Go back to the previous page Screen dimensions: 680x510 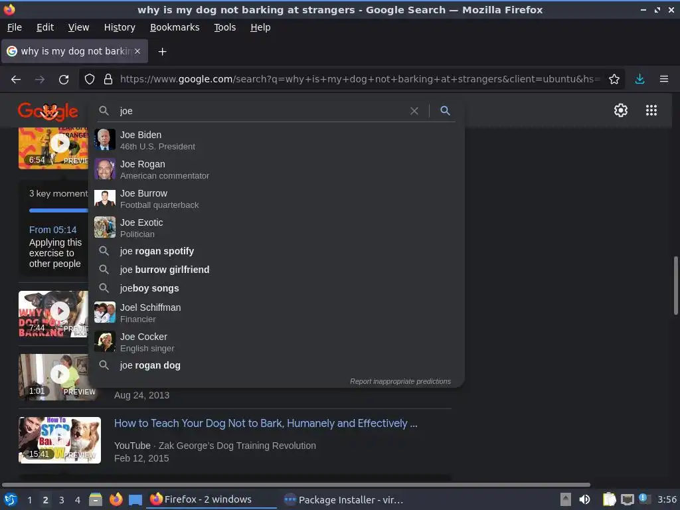pyautogui.click(x=16, y=80)
